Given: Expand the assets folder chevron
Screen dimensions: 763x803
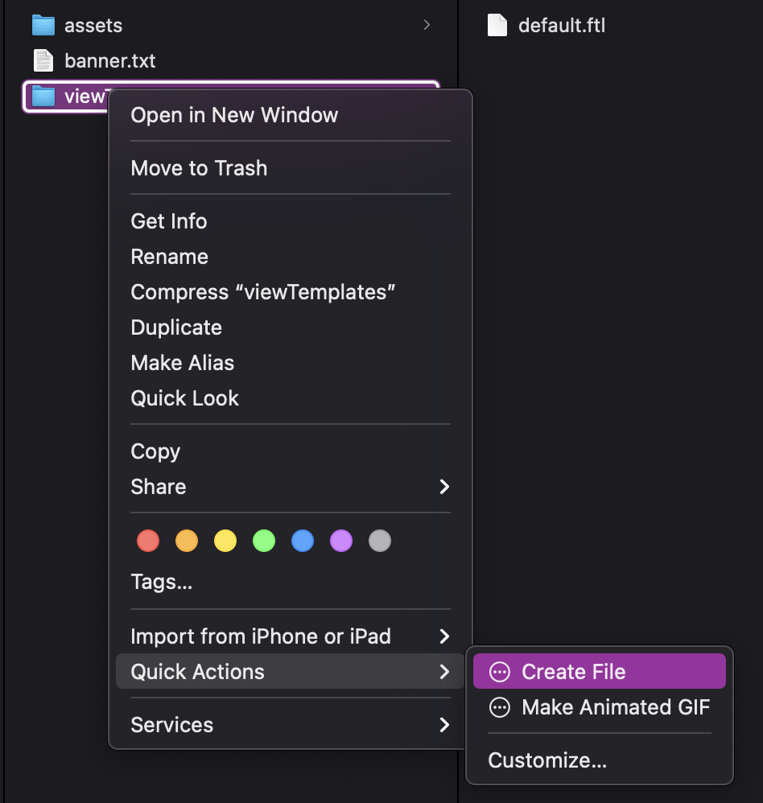Looking at the screenshot, I should [x=427, y=25].
